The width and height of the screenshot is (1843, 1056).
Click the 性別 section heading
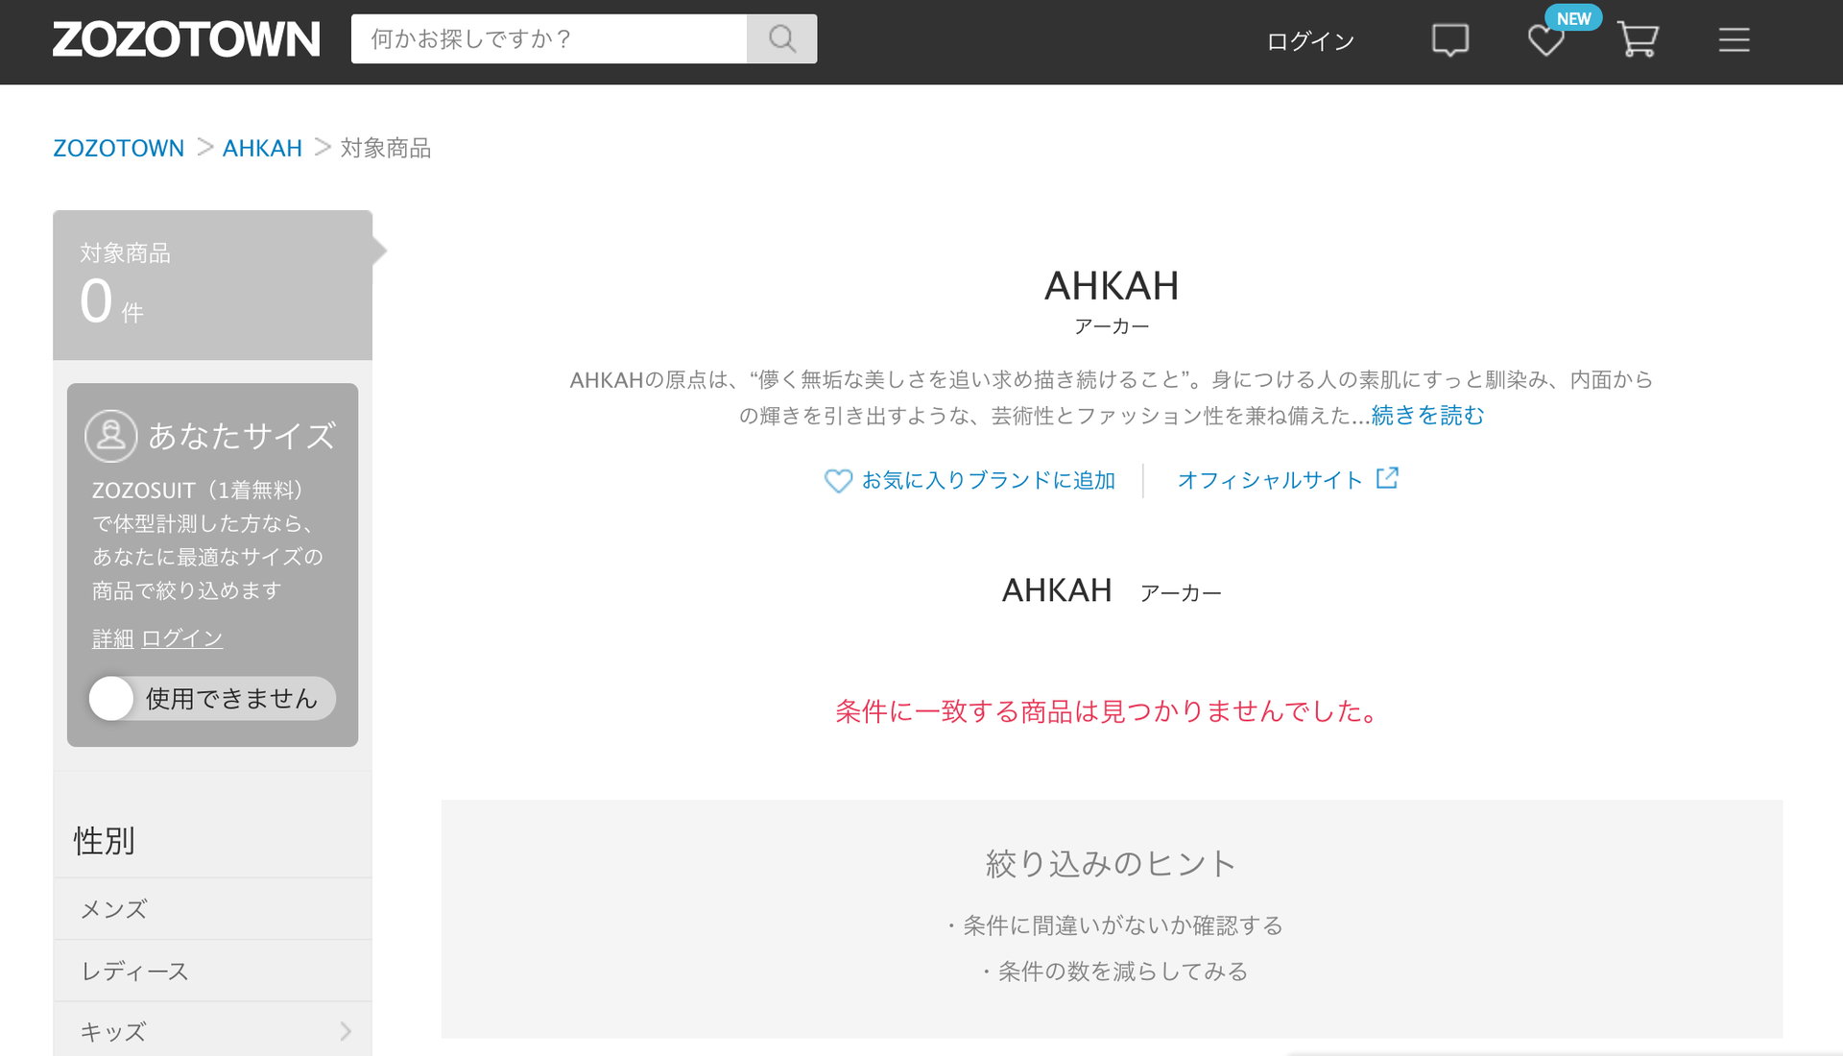105,841
